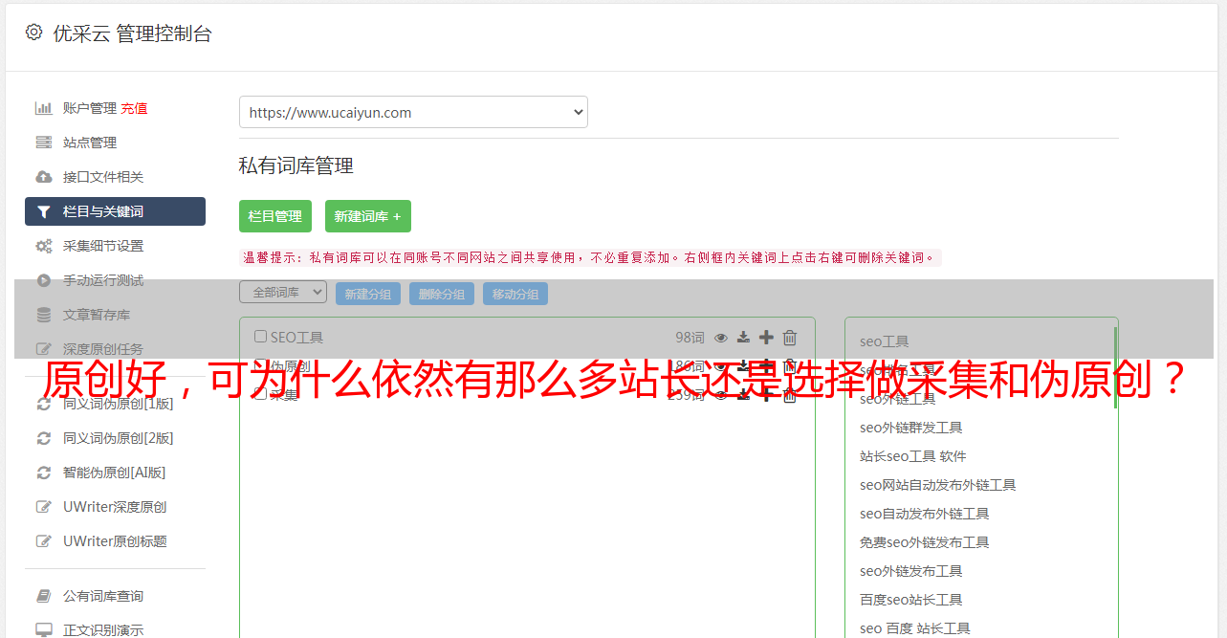Toggle the eye icon for SEO工具

pos(721,337)
